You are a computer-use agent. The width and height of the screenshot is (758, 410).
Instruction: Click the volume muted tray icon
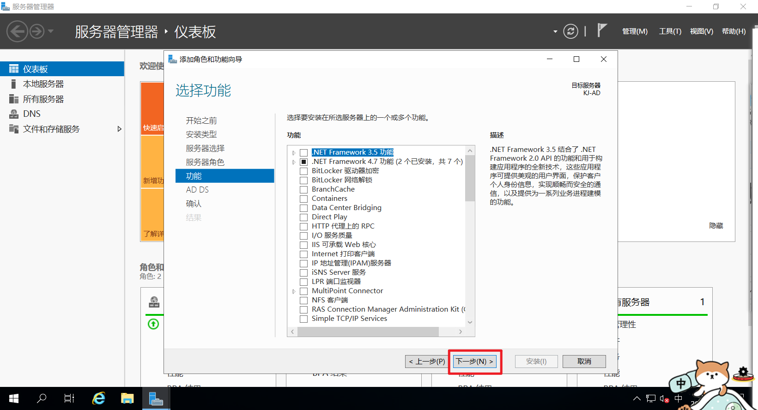pyautogui.click(x=664, y=399)
